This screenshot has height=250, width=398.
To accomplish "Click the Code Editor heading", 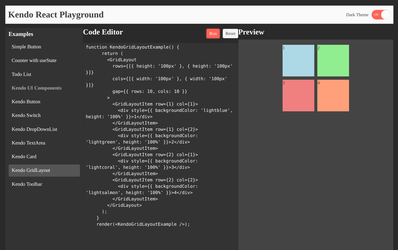I will (x=103, y=32).
